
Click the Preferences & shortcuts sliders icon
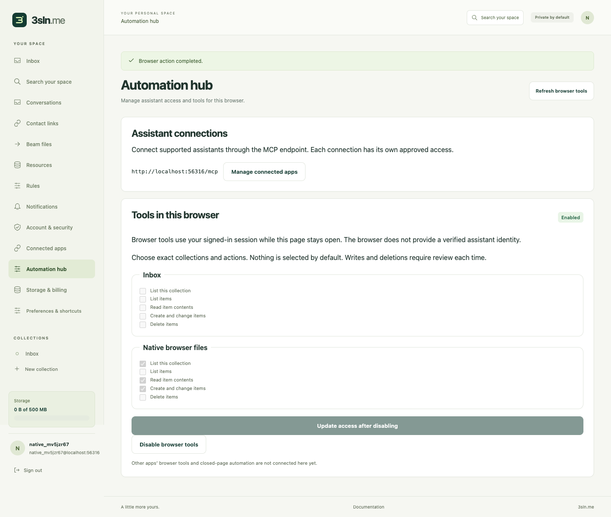pyautogui.click(x=17, y=311)
